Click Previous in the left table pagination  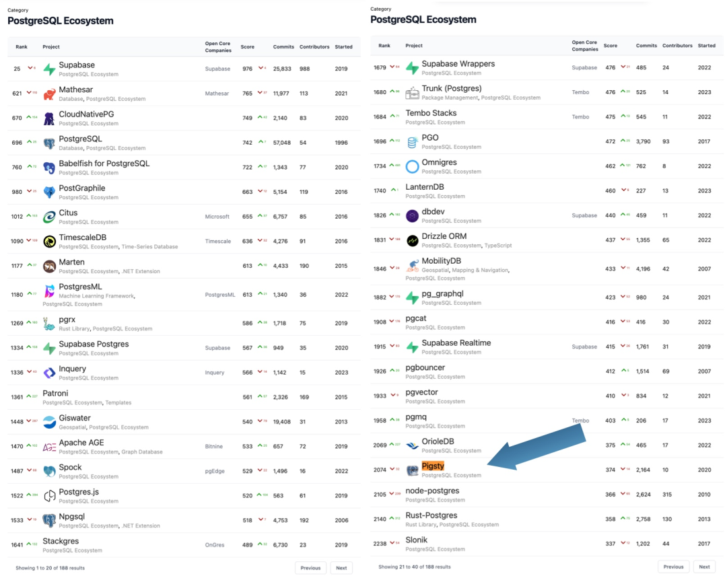[x=310, y=568]
